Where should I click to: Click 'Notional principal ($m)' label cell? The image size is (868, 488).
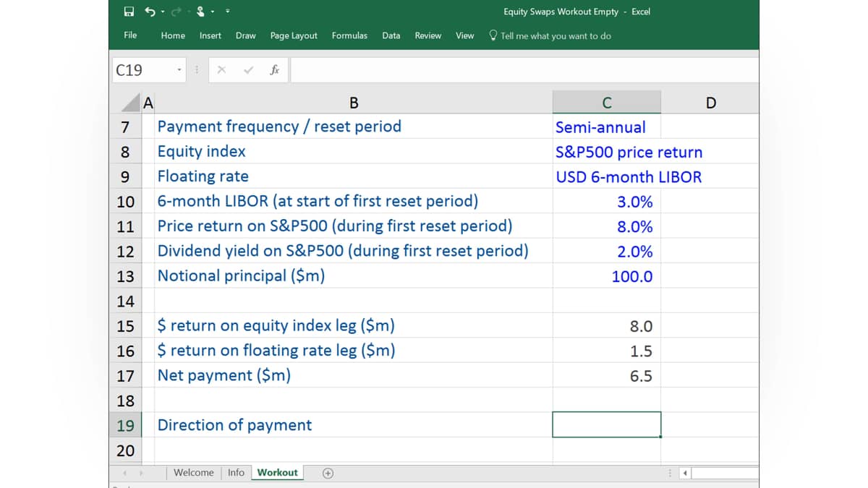pos(353,275)
